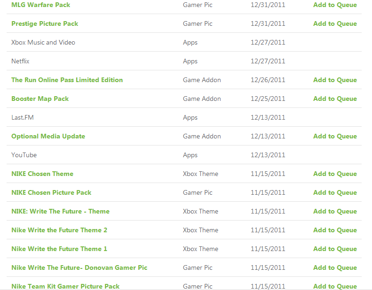Add Prestige Picture Pack to queue
Viewport: 372px width, 290px height.
[335, 23]
